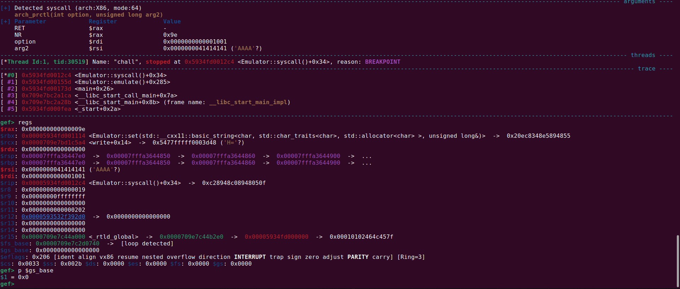The width and height of the screenshot is (680, 289).
Task: Click the final gef> prompt line
Action: tap(7, 284)
